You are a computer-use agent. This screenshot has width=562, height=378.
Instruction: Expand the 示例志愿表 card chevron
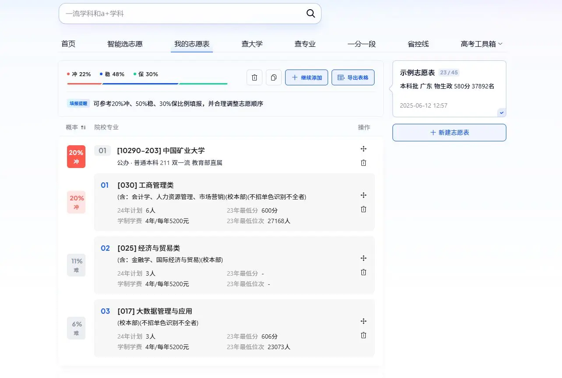[x=502, y=112]
